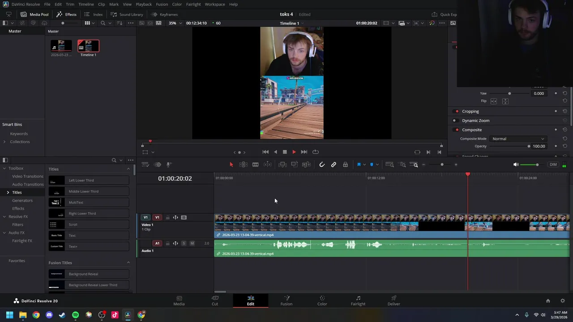Click the Replace Clip icon
Image resolution: width=573 pixels, height=322 pixels.
click(x=306, y=165)
